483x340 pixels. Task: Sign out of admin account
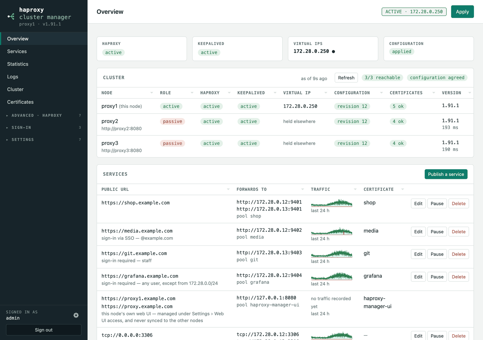point(44,330)
